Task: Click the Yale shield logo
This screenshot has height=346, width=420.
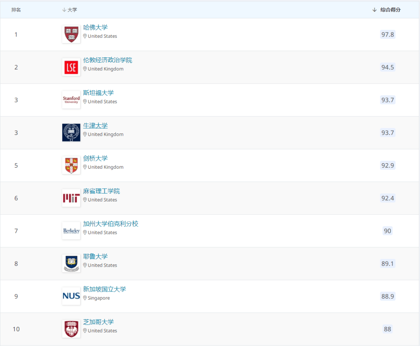Action: coord(71,264)
